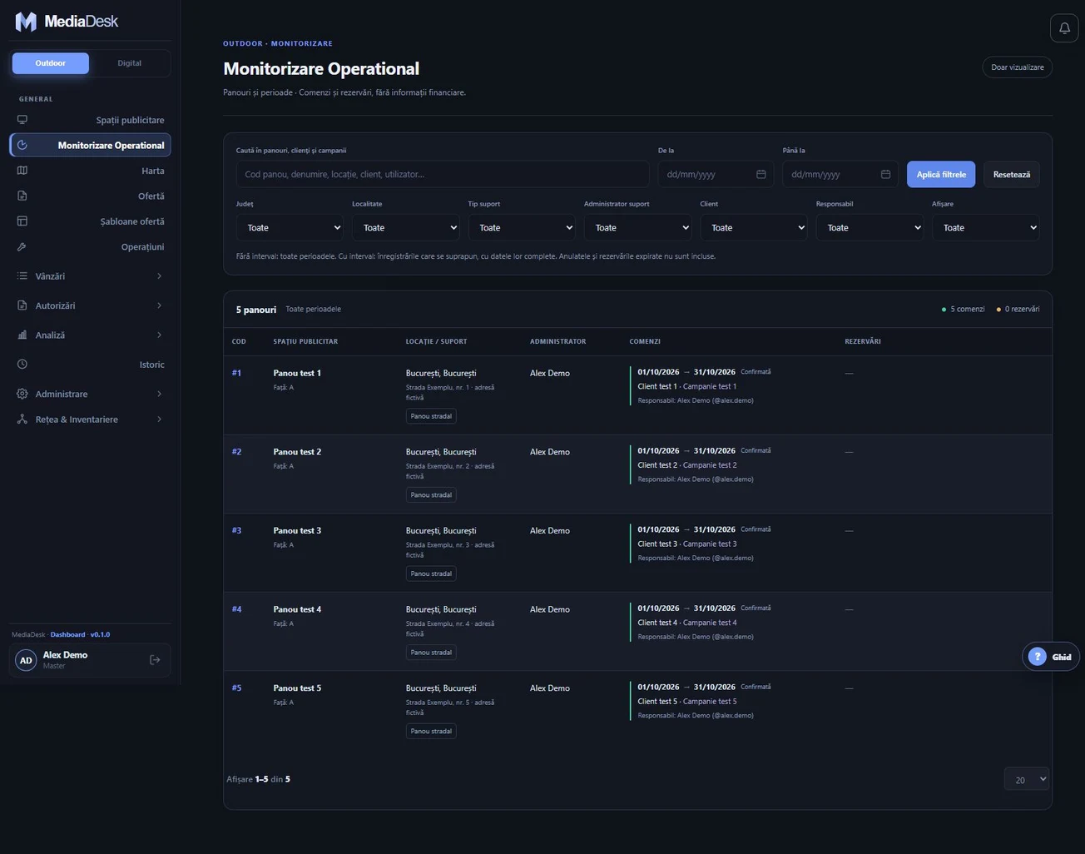Click the question mark Ghid icon

(x=1037, y=657)
